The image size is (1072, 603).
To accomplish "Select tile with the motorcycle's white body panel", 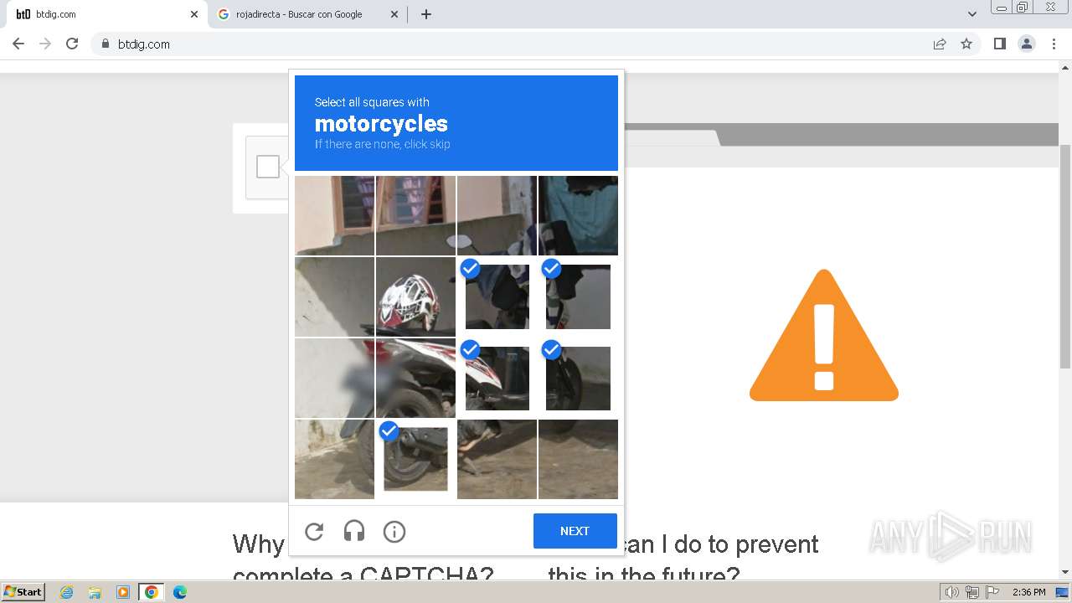I will coord(415,378).
